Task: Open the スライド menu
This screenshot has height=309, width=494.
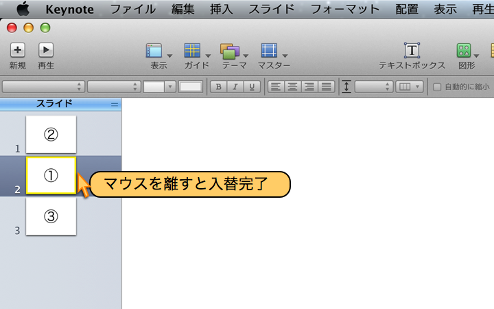Action: [x=272, y=9]
